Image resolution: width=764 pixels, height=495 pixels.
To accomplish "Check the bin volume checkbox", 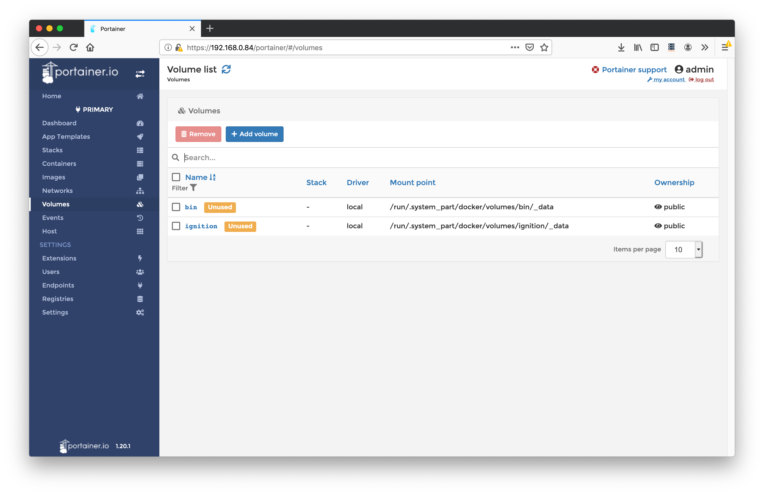I will [x=176, y=207].
